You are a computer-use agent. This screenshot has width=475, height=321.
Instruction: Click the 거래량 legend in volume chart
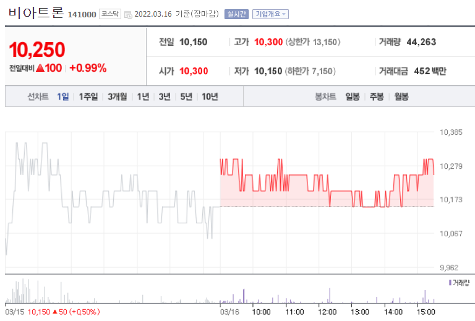[x=460, y=283]
